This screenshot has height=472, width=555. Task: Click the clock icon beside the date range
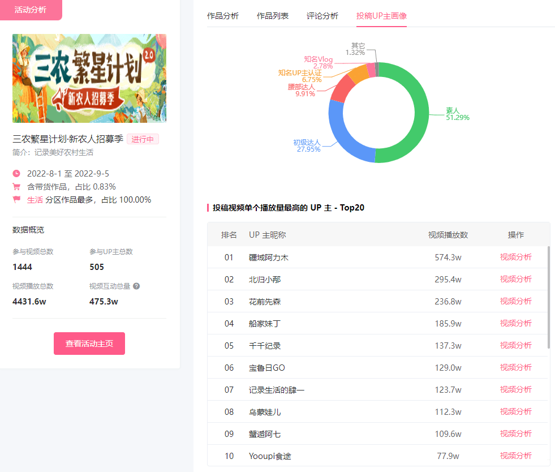16,173
